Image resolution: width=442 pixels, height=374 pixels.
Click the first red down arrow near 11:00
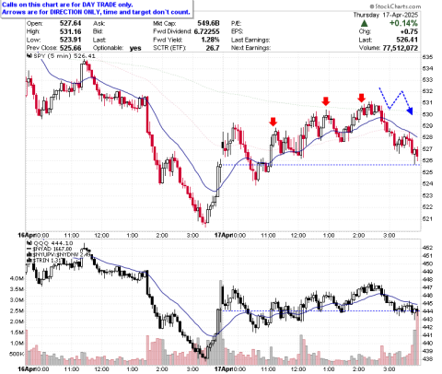(x=273, y=122)
